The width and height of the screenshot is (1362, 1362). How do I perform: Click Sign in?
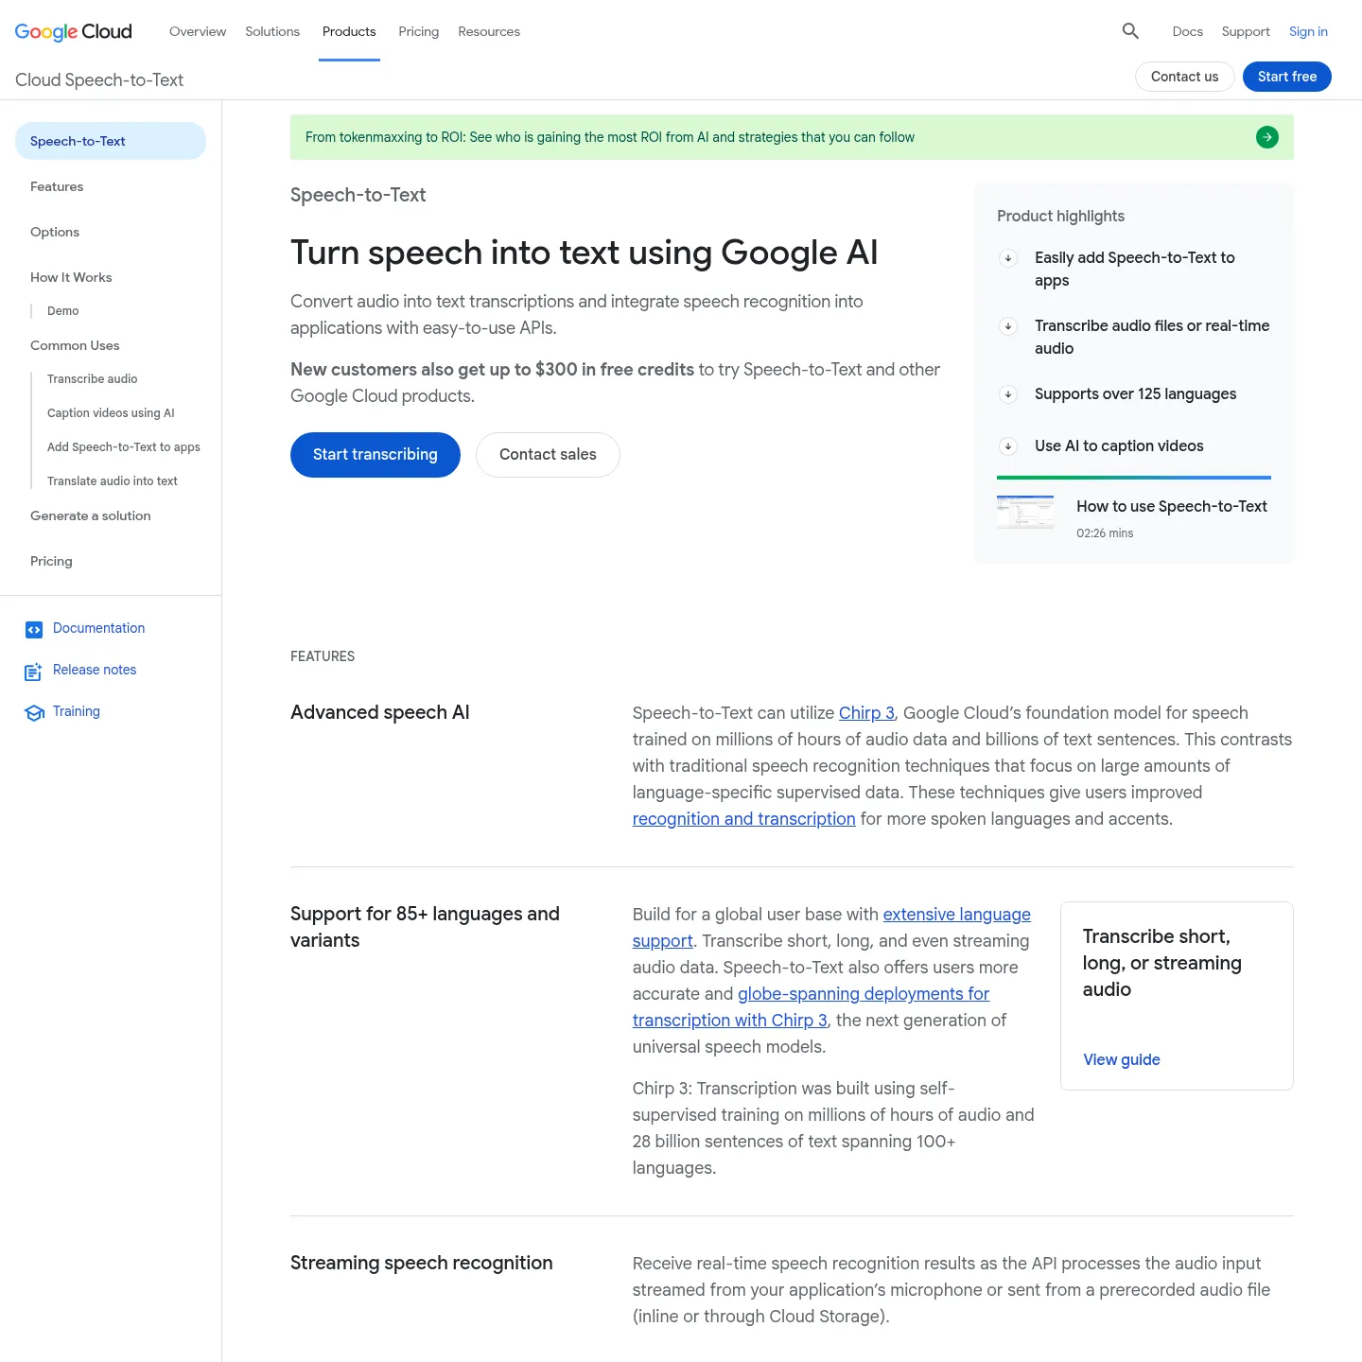[x=1308, y=31]
